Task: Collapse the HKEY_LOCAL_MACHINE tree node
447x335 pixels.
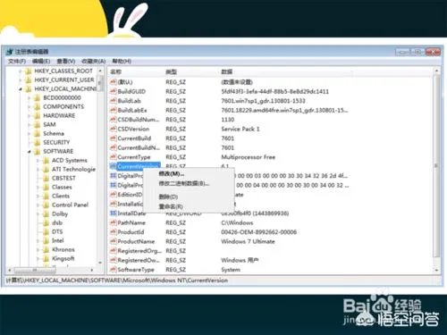Action: [21, 89]
